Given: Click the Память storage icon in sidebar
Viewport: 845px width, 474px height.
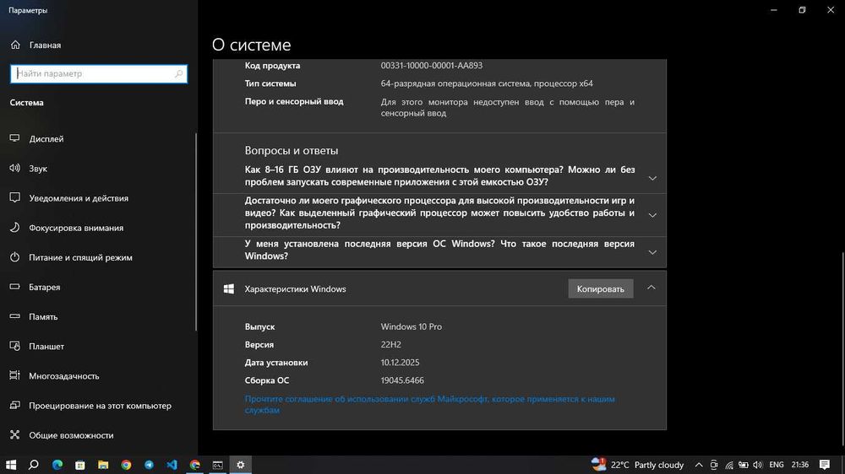Looking at the screenshot, I should click(14, 315).
